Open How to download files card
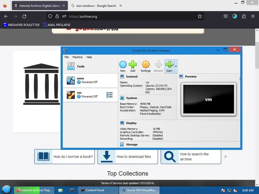Screen dimensions: 259x194 click(x=128, y=157)
